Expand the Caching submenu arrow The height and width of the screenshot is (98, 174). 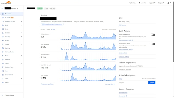tap(22, 48)
